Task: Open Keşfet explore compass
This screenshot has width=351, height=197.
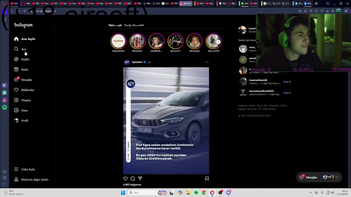Action: [22, 59]
